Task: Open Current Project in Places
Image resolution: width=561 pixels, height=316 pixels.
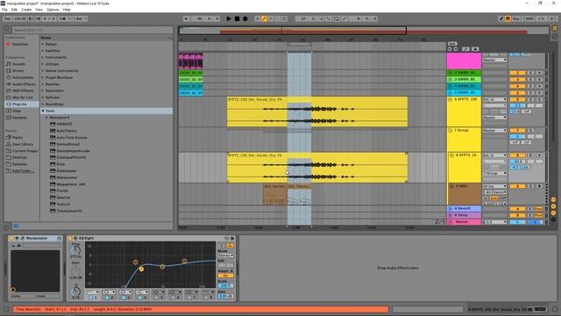Action: click(x=25, y=151)
